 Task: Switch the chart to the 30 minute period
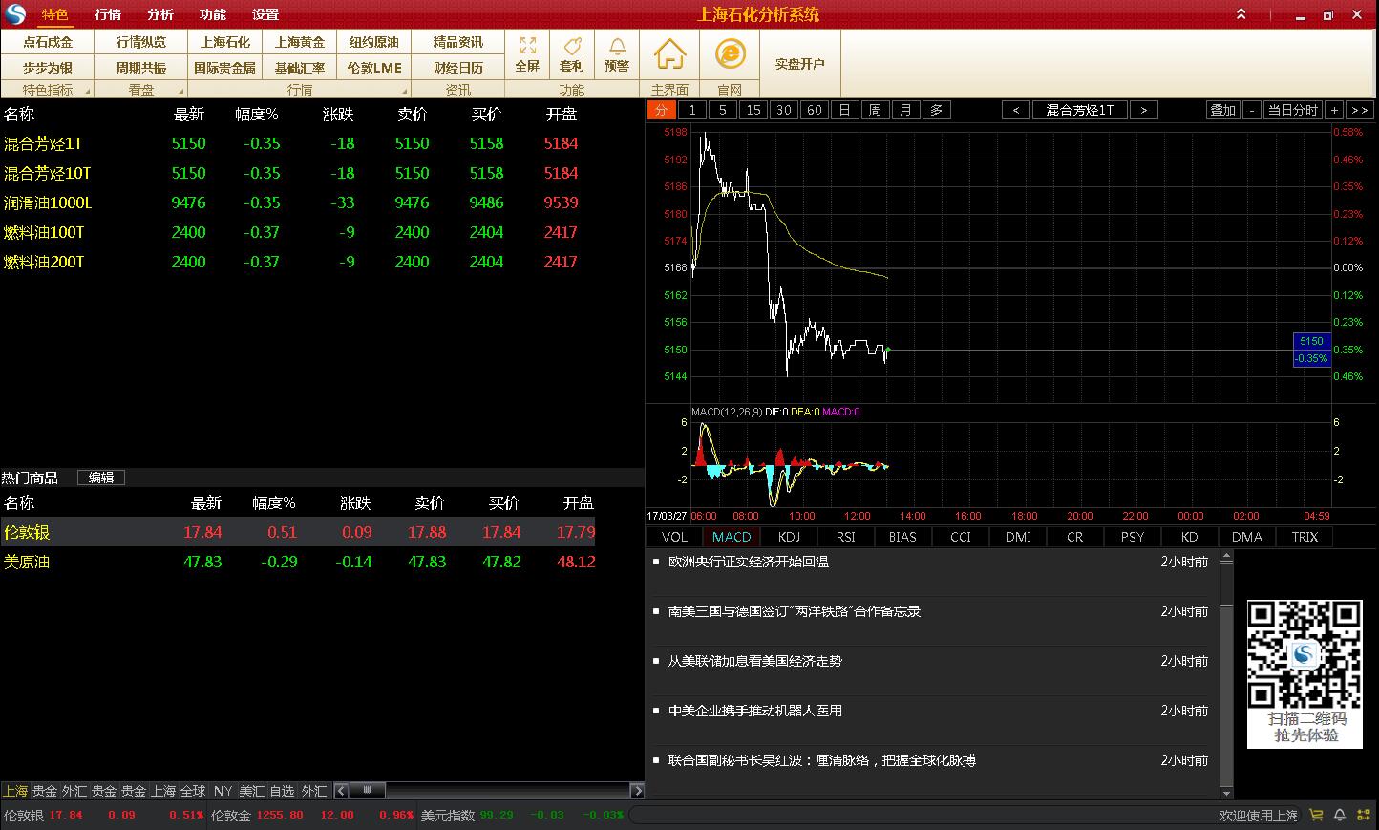(x=784, y=110)
